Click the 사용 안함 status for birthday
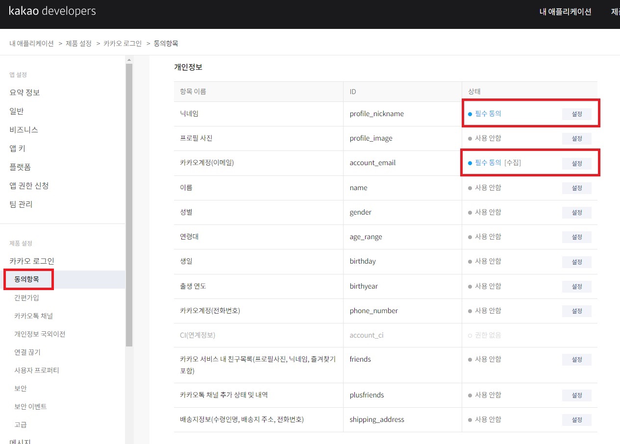This screenshot has width=620, height=444. tap(485, 261)
